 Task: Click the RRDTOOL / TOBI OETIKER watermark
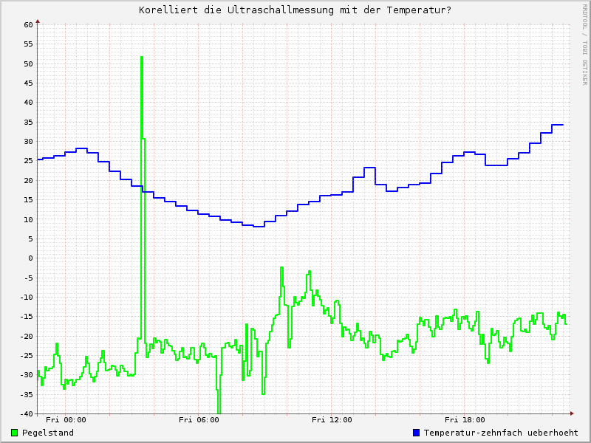(584, 43)
